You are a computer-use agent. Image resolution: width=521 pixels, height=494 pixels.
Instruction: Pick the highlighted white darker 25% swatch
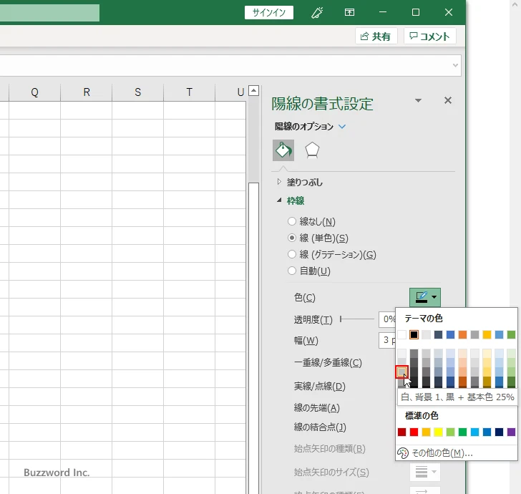click(401, 372)
